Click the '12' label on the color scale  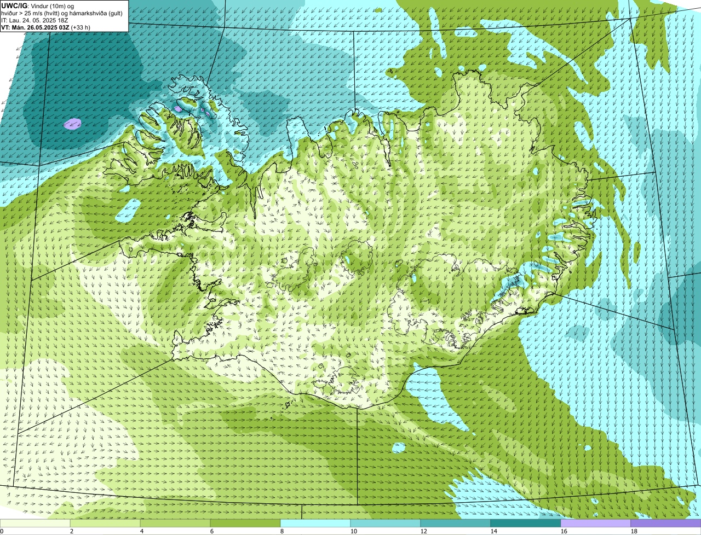424,531
